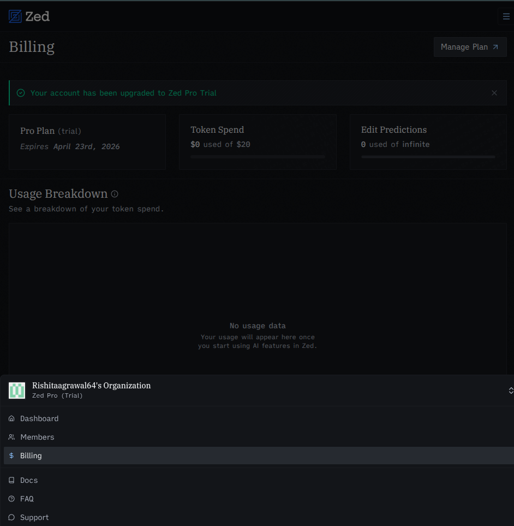Click the organization avatar thumbnail
514x526 pixels.
(17, 391)
